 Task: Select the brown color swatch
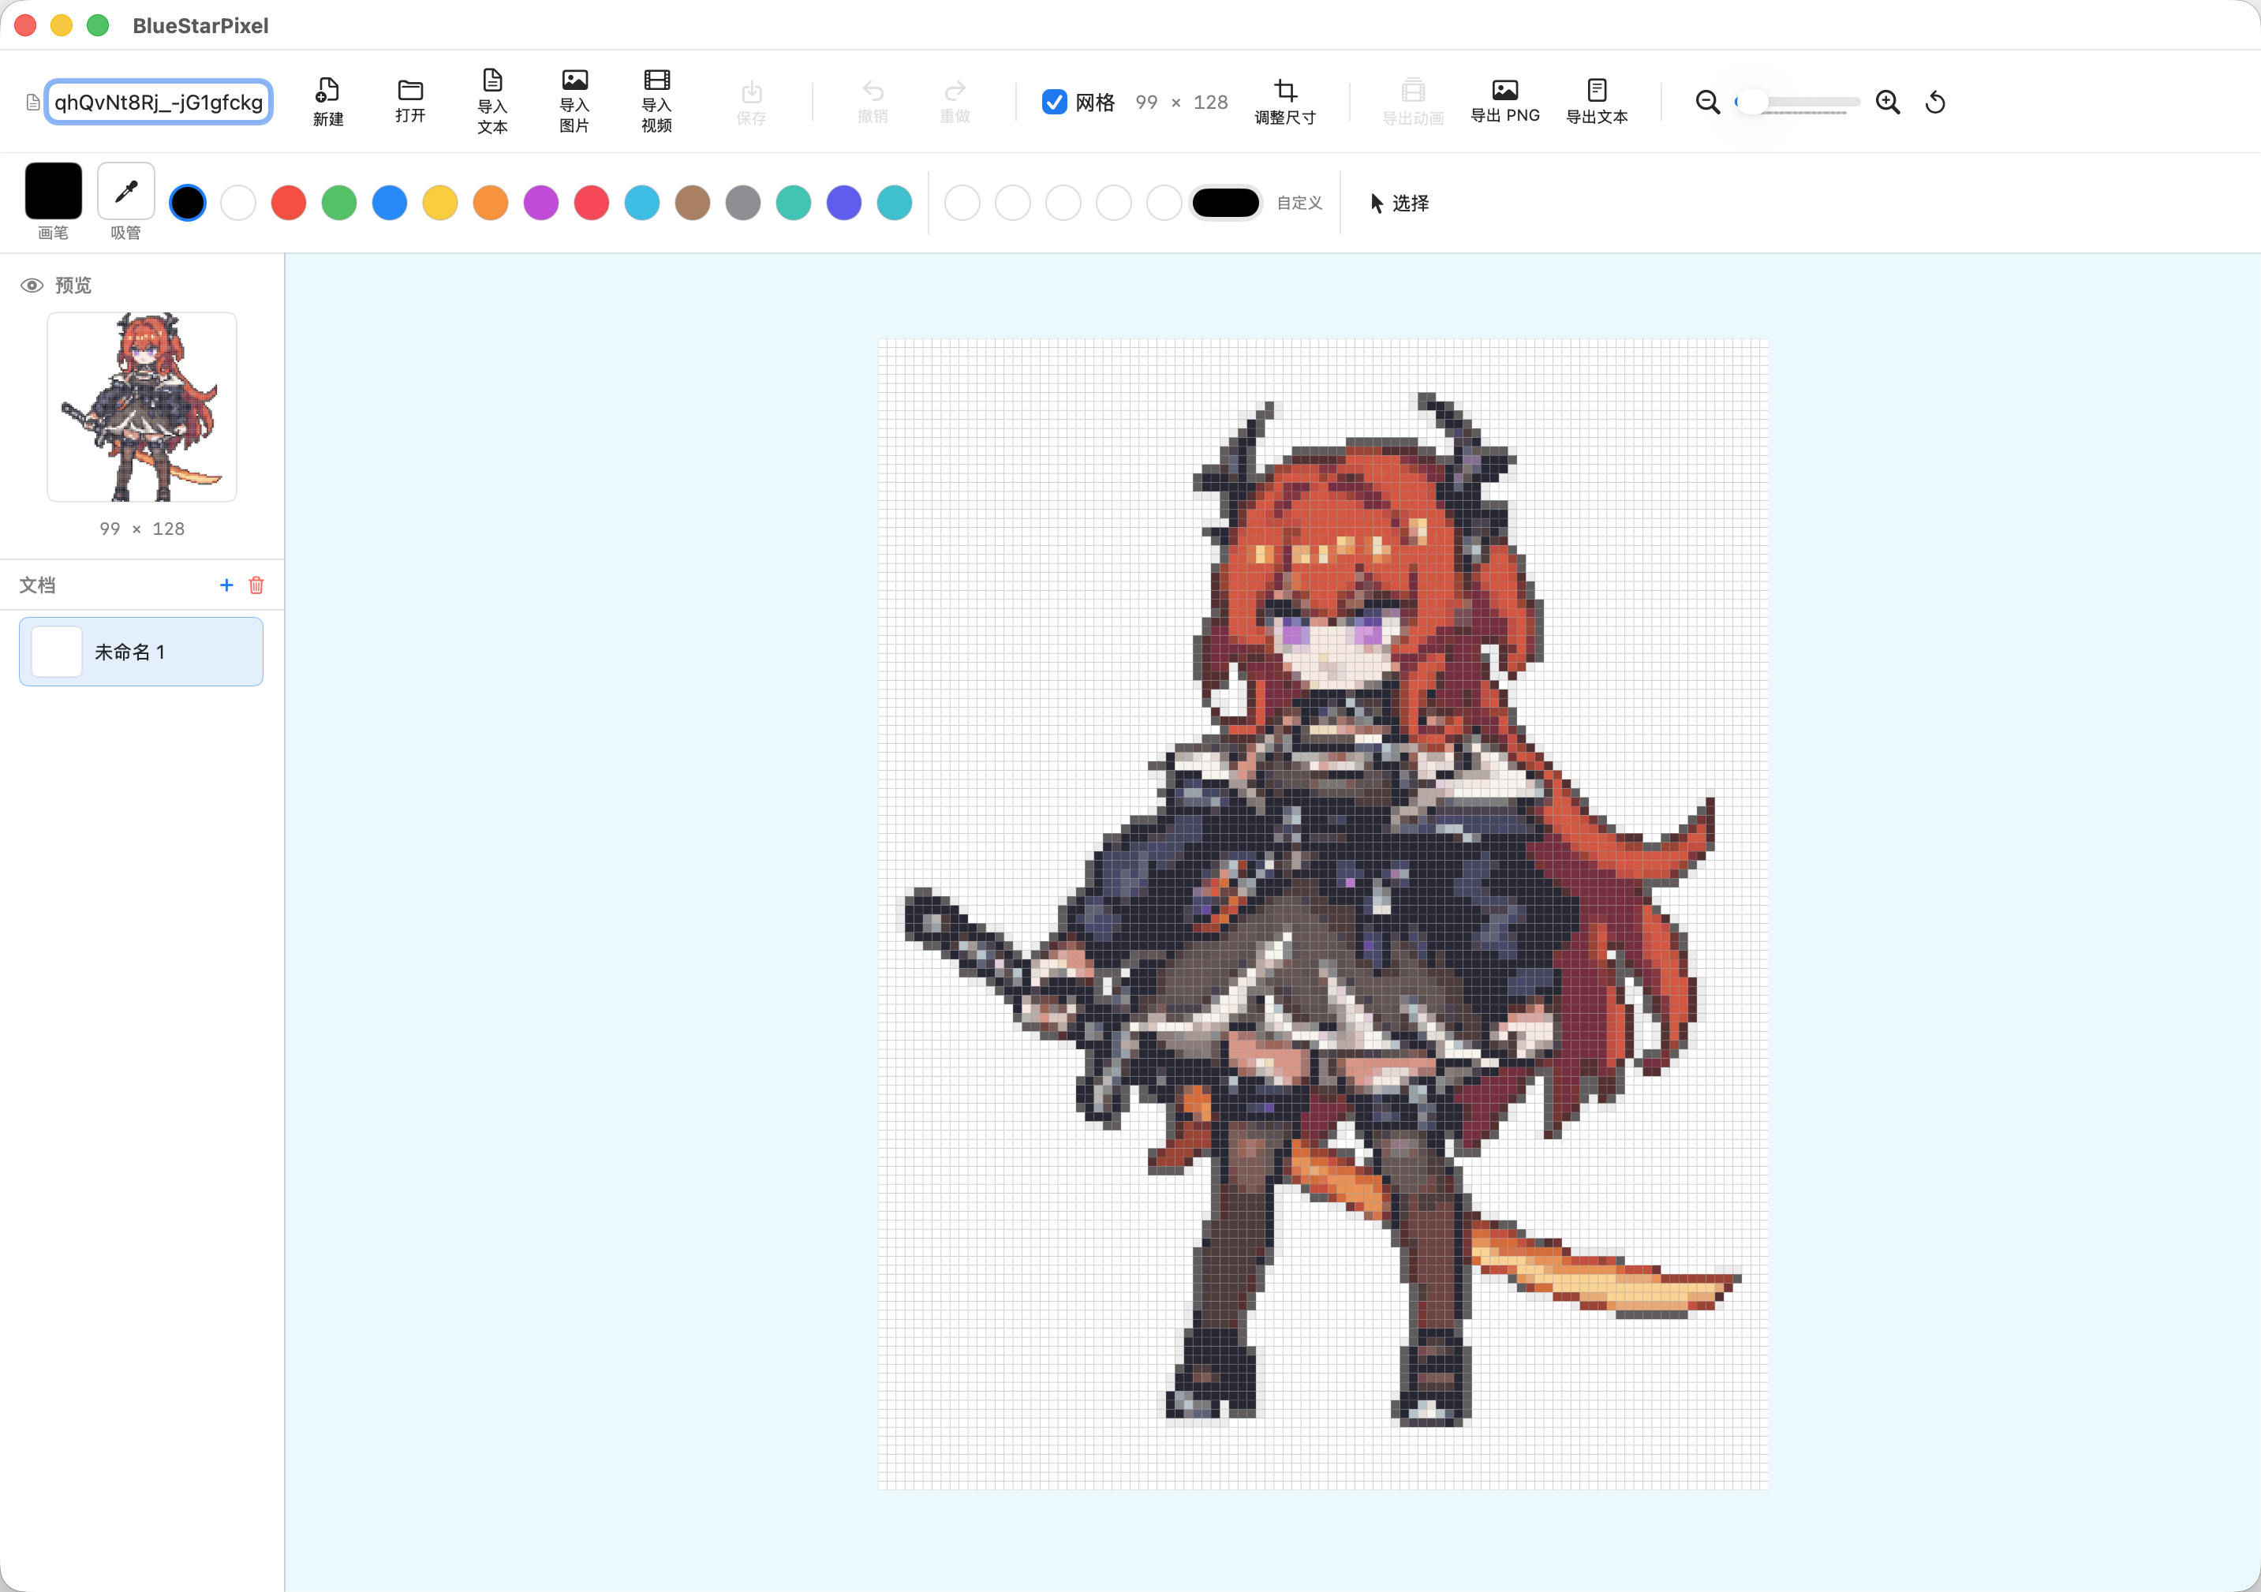[693, 203]
